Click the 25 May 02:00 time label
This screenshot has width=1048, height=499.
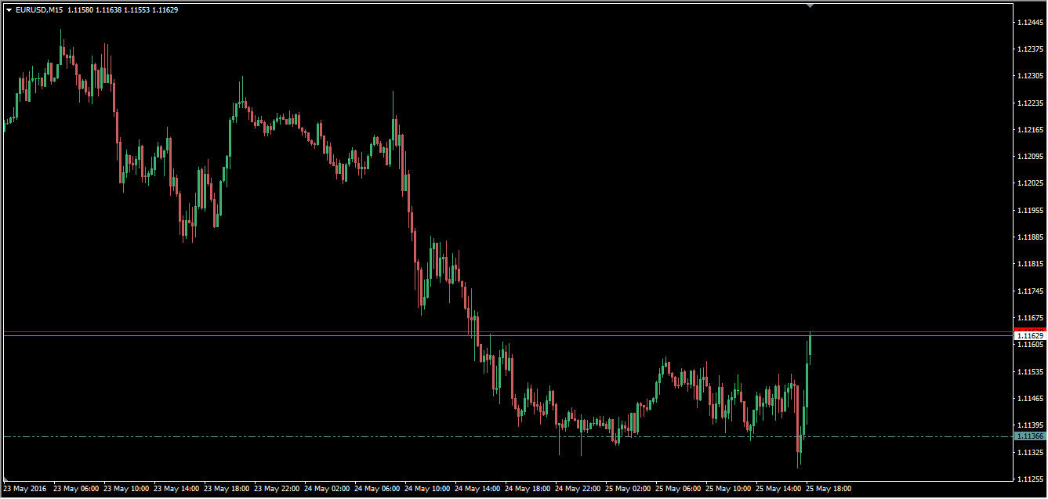(629, 489)
